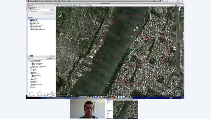Viewport: 211px width, 119px height.
Task: Toggle the Terrain layer checkbox
Action: pyautogui.click(x=31, y=87)
